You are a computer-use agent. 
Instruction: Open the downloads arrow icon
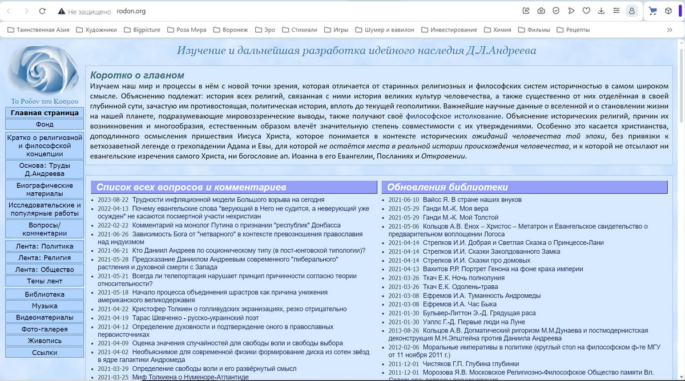coord(601,11)
